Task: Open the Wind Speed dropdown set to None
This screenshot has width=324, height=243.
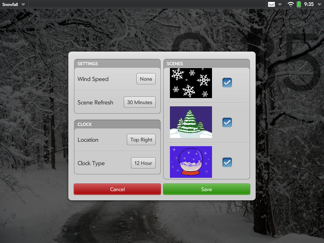Action: pos(146,79)
